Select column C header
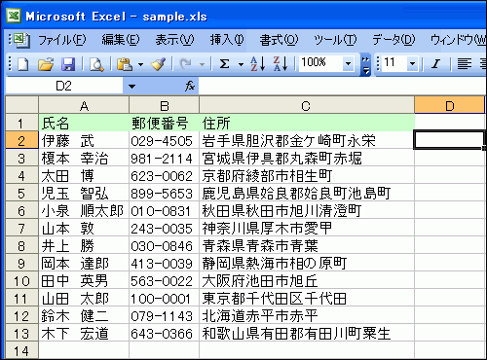The image size is (487, 360). pyautogui.click(x=307, y=106)
